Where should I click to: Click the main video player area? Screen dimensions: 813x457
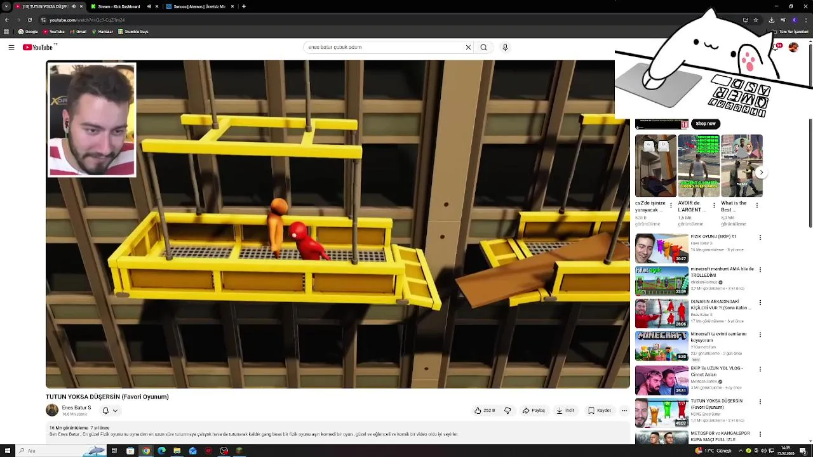tap(338, 224)
